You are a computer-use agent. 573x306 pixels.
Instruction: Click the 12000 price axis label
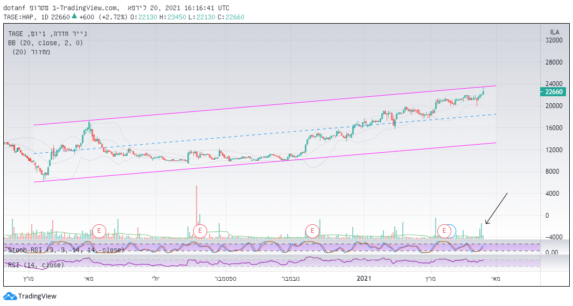pos(554,150)
